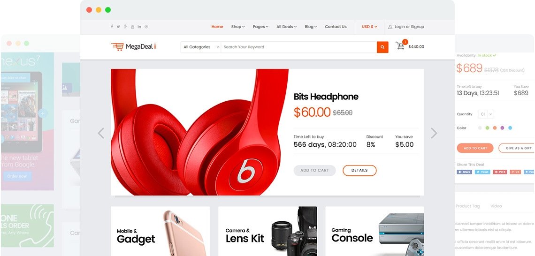The height and width of the screenshot is (256, 535).
Task: Go to the previous slide with left arrow
Action: [x=100, y=133]
